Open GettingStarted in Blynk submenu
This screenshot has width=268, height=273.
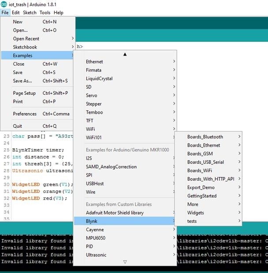(208, 196)
